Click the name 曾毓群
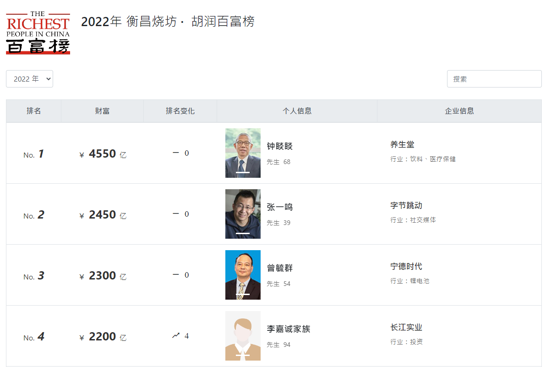 click(279, 268)
